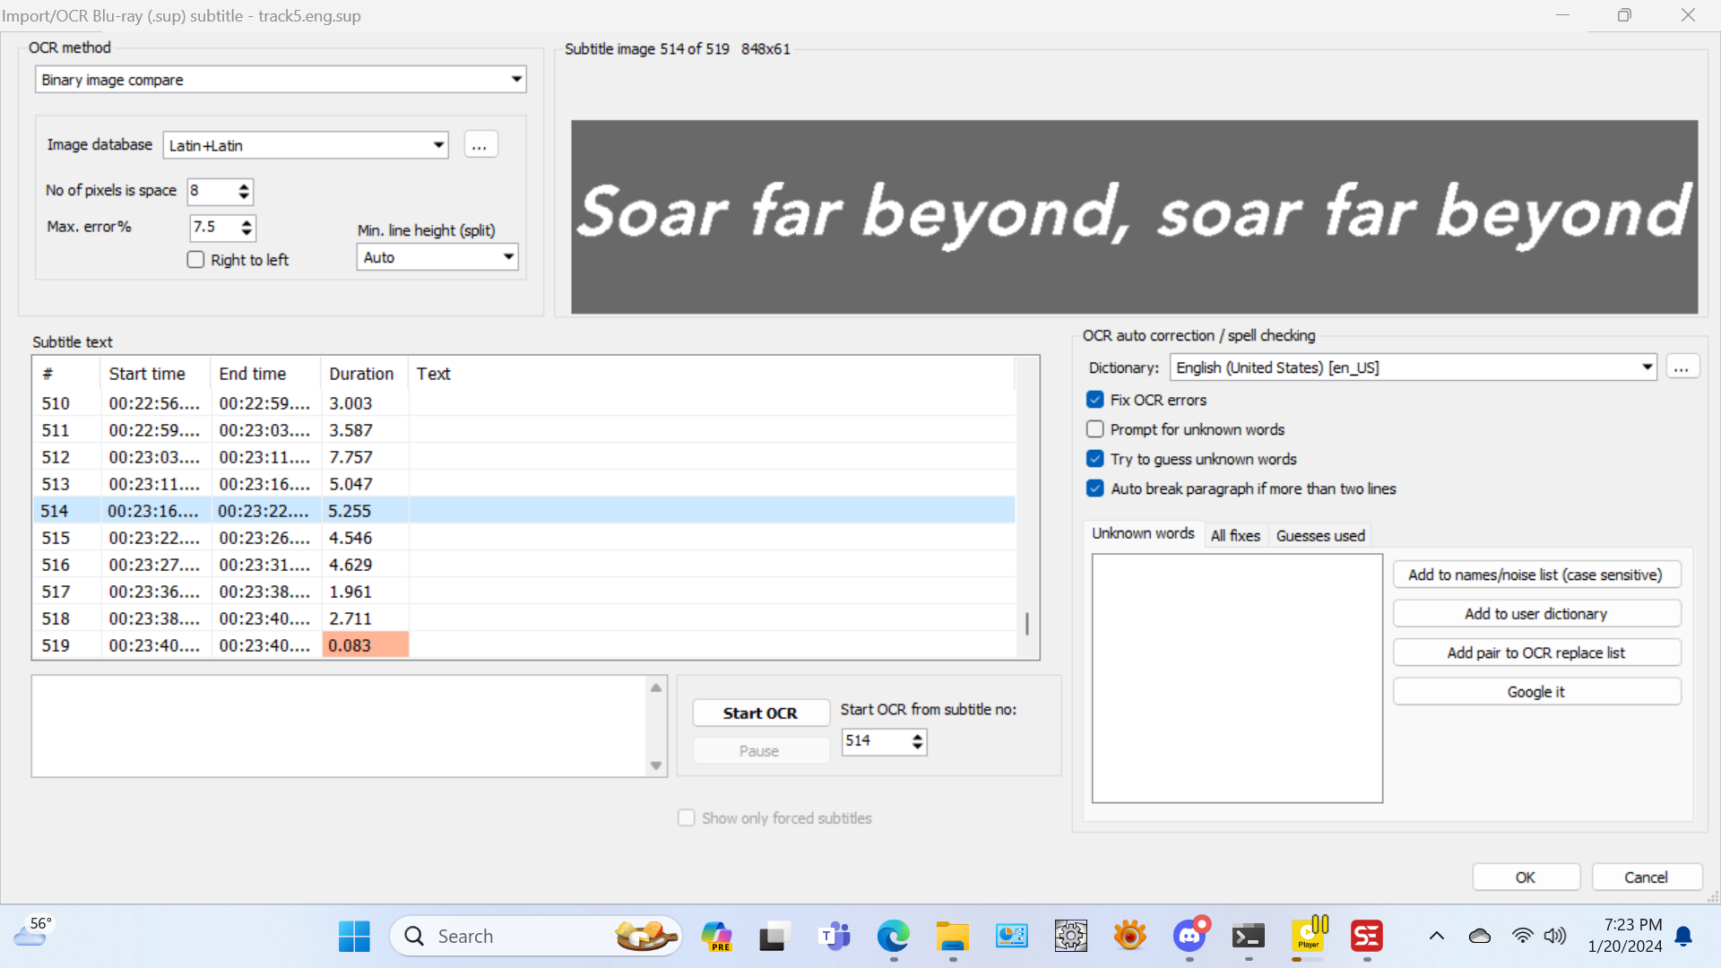1721x968 pixels.
Task: Click Add to user dictionary button
Action: [x=1535, y=614]
